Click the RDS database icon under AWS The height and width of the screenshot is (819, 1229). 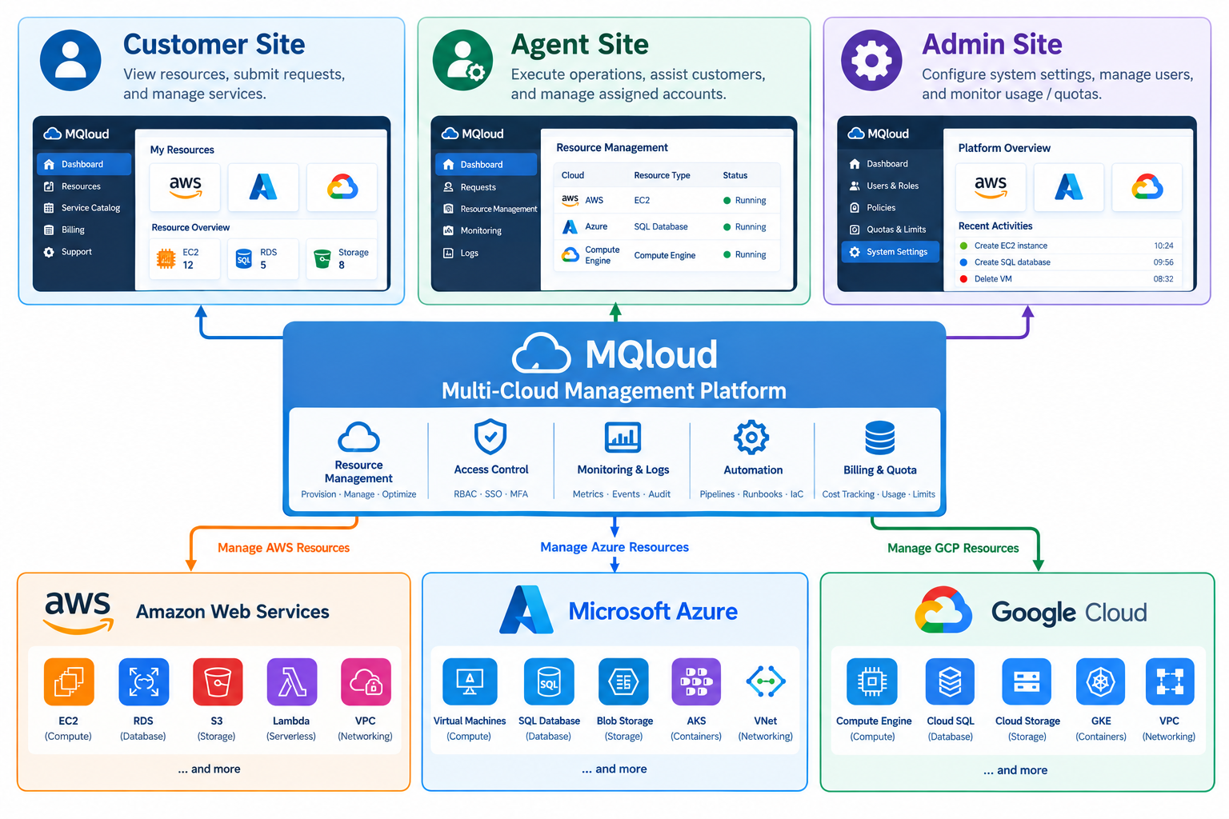point(144,682)
